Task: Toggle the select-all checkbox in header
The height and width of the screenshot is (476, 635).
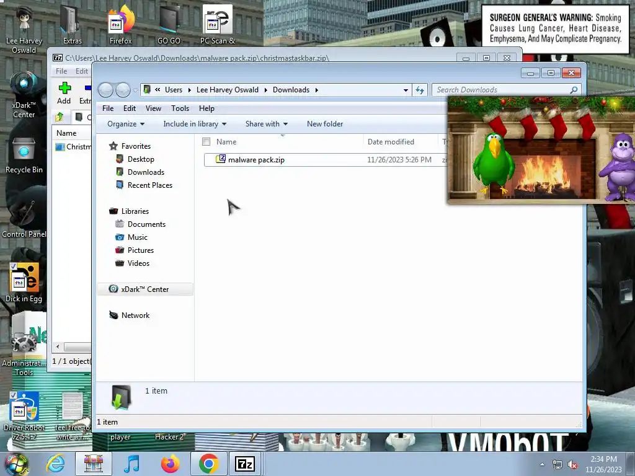Action: (x=206, y=142)
